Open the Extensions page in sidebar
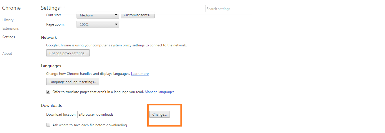385x133 pixels. pyautogui.click(x=11, y=28)
